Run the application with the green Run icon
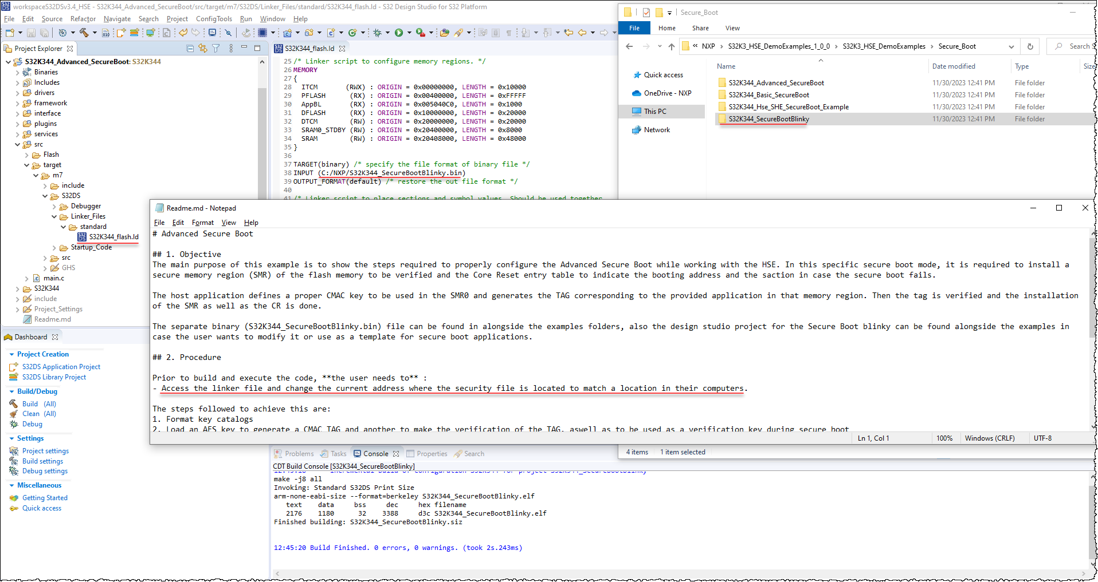 [x=399, y=33]
